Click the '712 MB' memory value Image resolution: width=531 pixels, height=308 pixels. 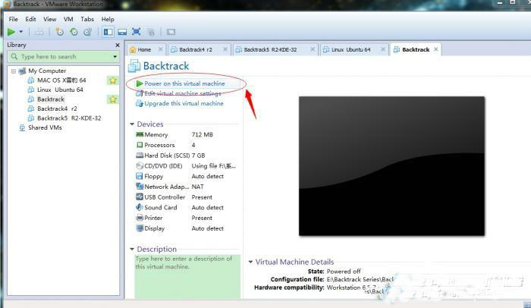203,134
